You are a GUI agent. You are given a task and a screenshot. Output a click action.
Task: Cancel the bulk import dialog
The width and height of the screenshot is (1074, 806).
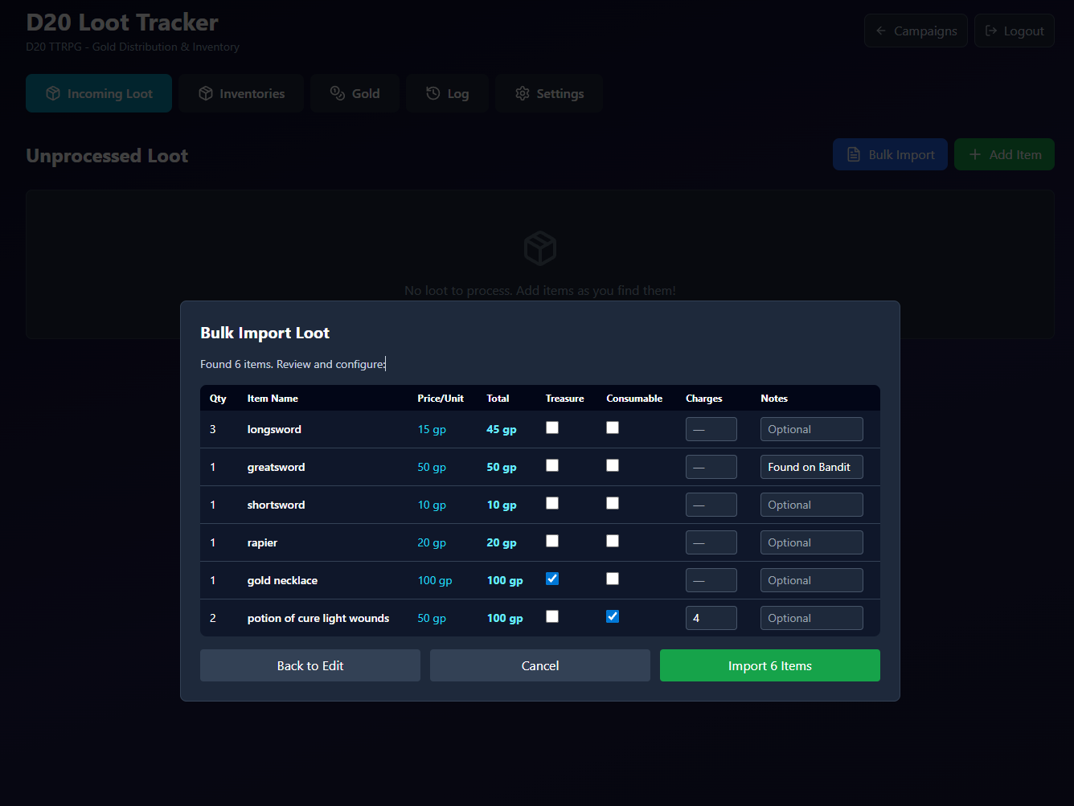point(540,665)
